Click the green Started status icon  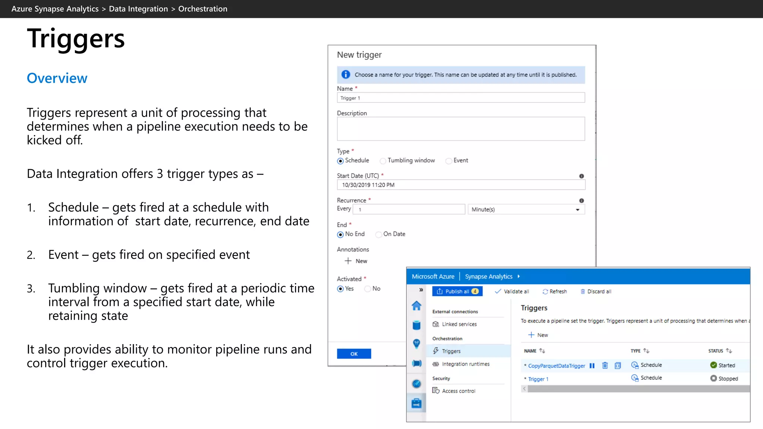point(713,365)
